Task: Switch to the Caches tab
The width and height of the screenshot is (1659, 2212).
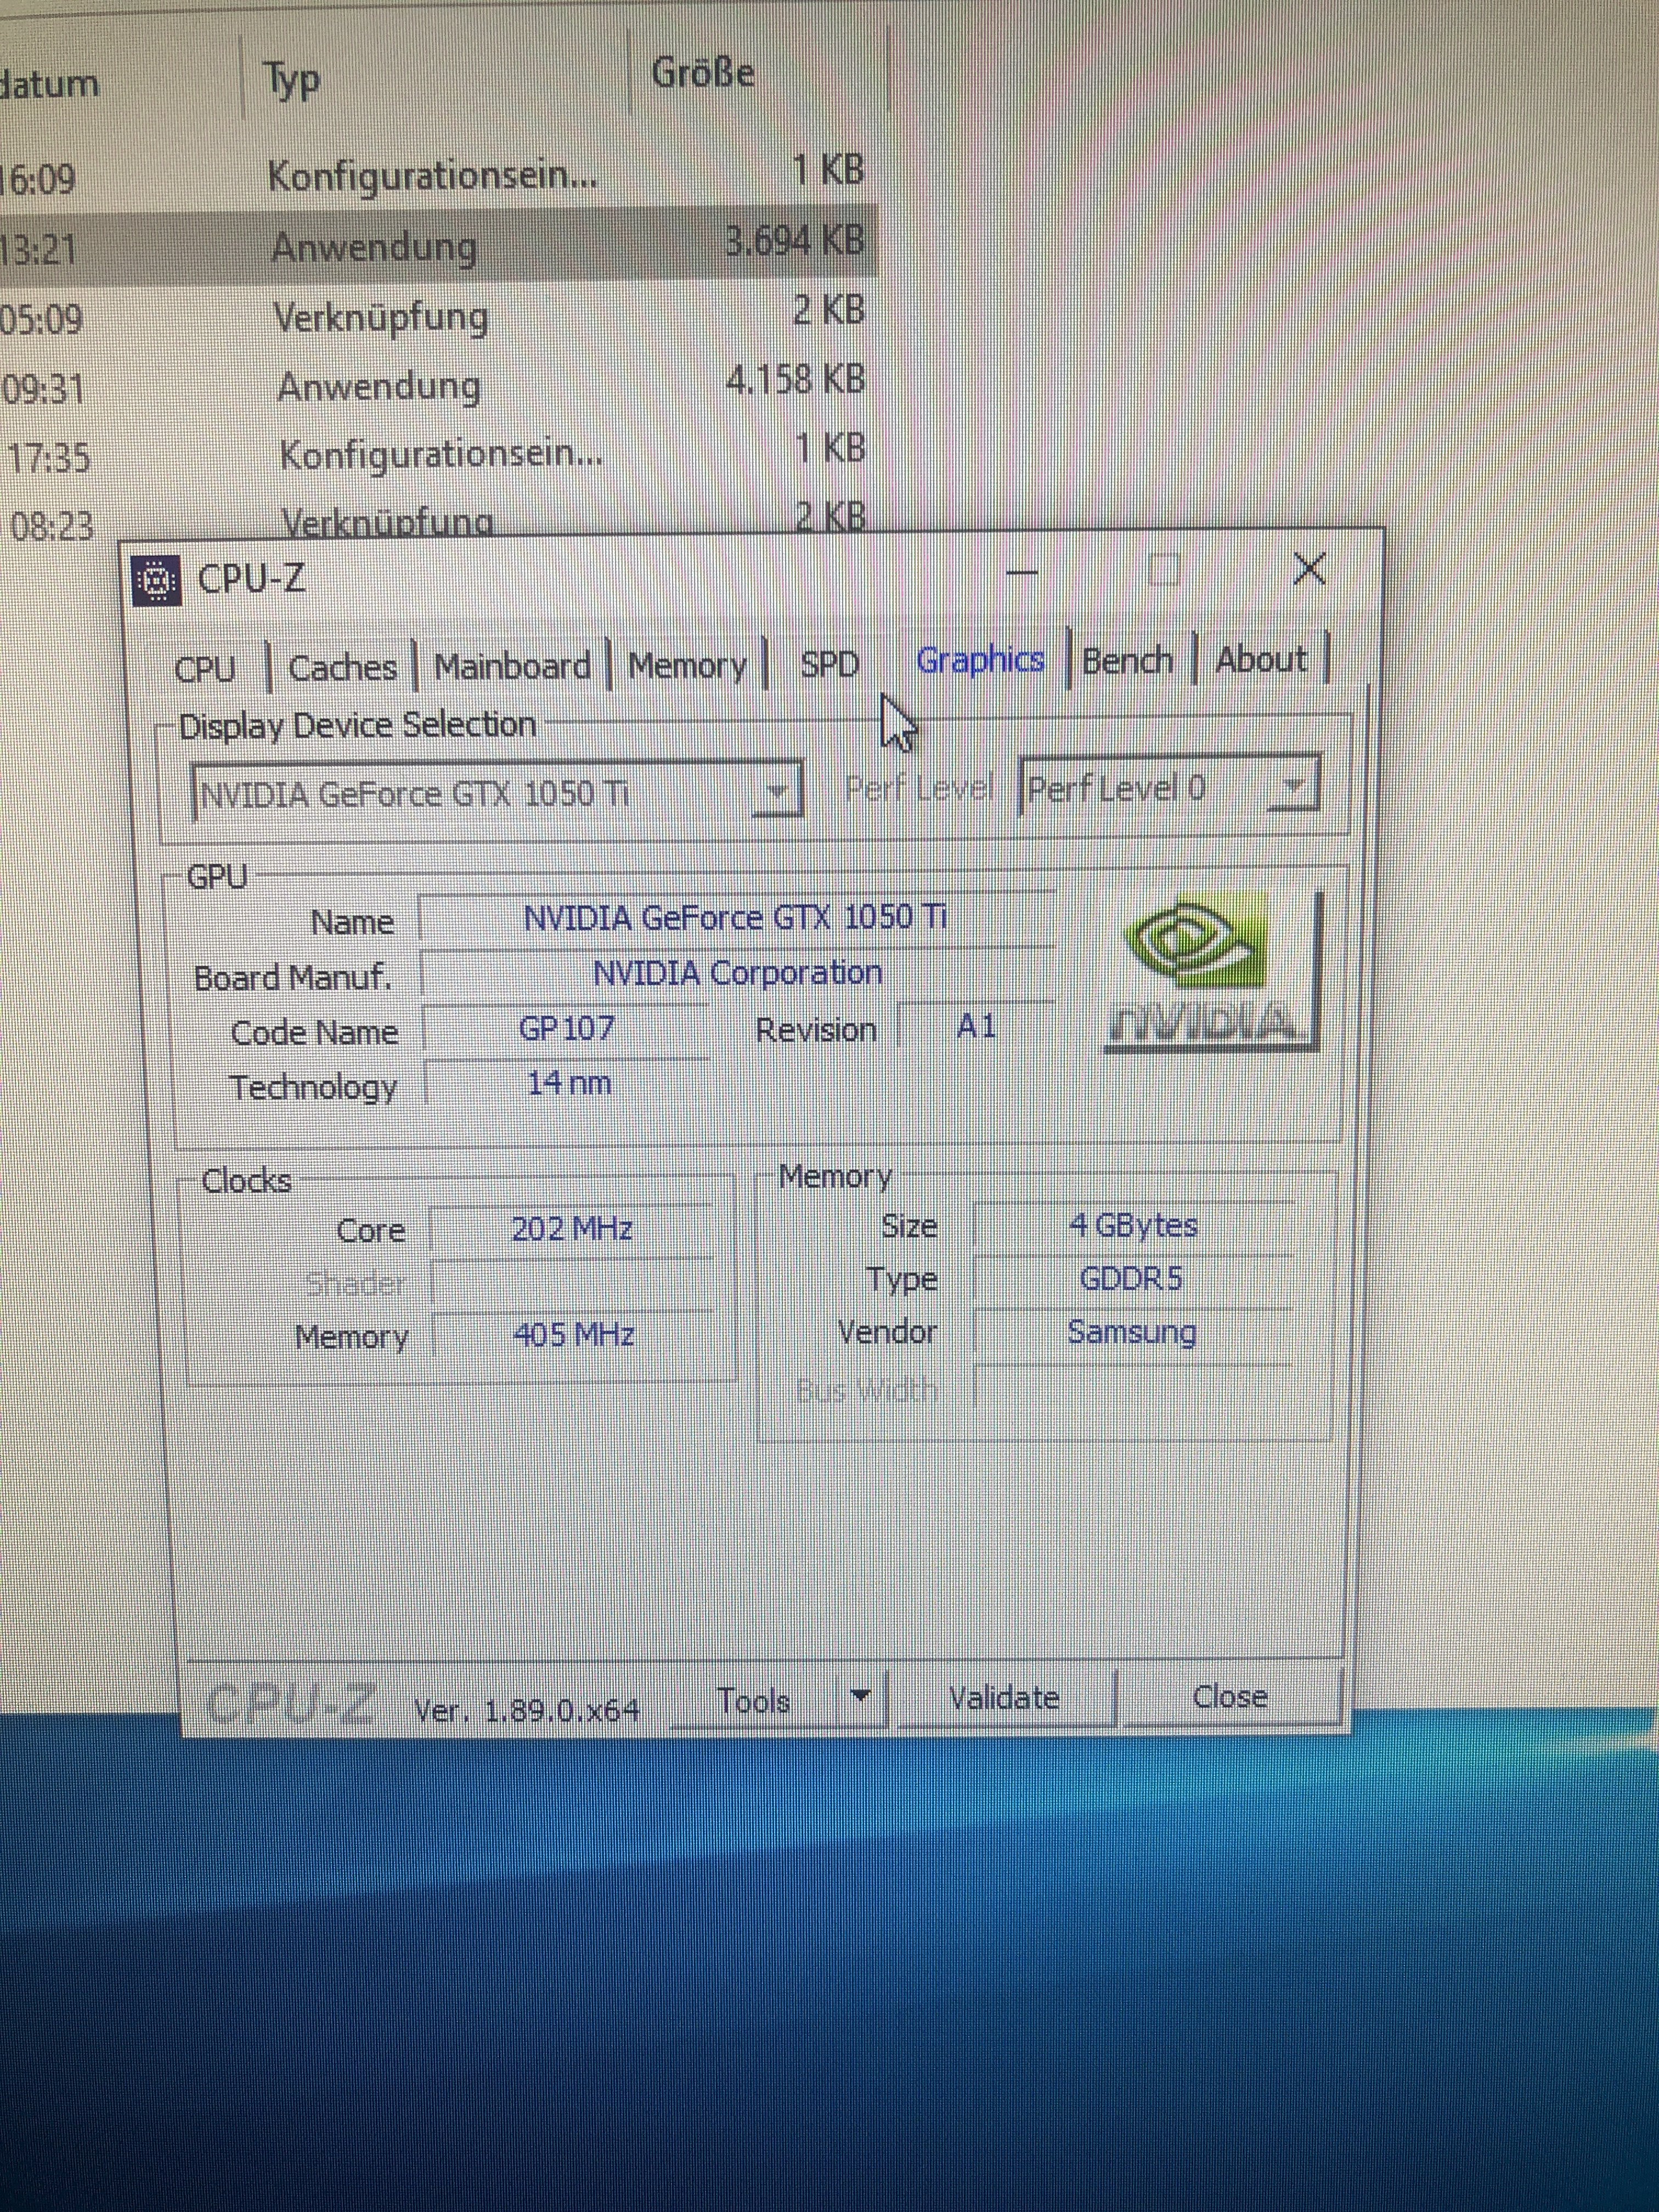Action: (x=342, y=667)
